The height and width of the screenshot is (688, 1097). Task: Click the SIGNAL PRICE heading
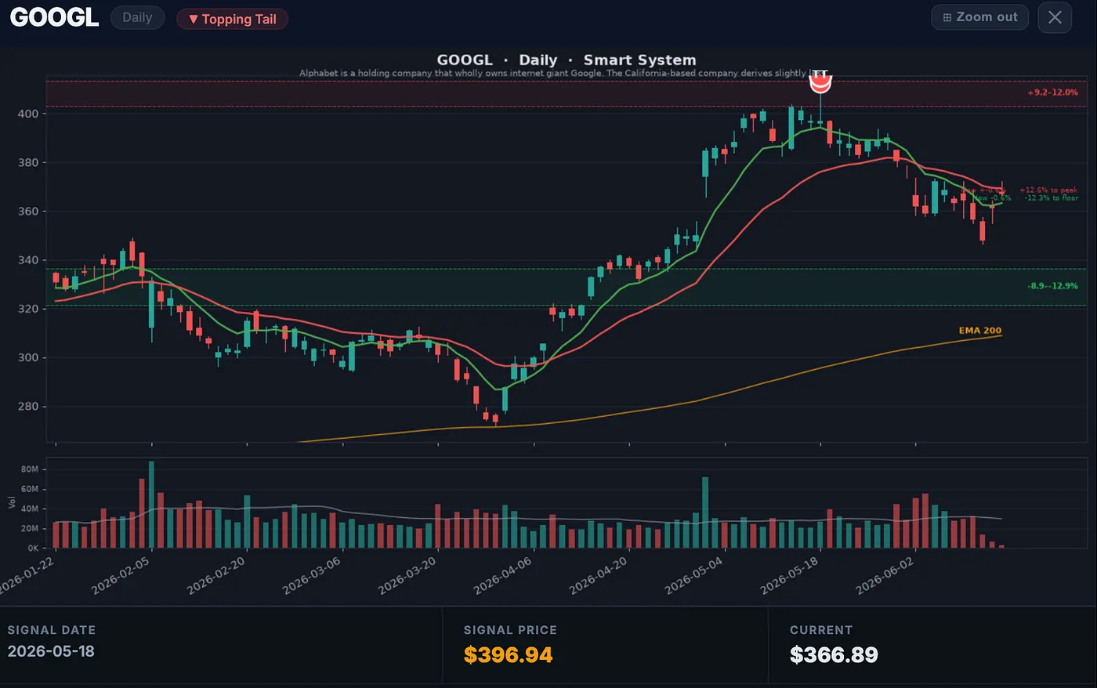tap(510, 630)
